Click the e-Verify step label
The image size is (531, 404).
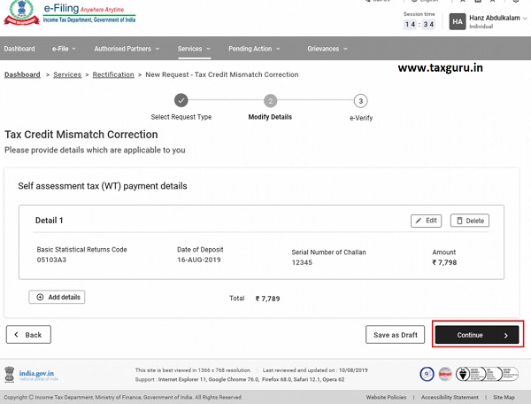pyautogui.click(x=361, y=118)
